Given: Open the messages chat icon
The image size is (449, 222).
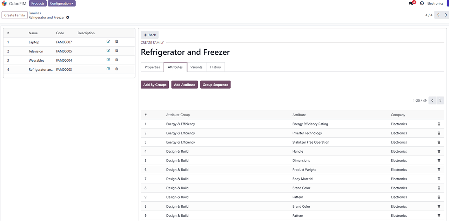Looking at the screenshot, I should pos(411,4).
